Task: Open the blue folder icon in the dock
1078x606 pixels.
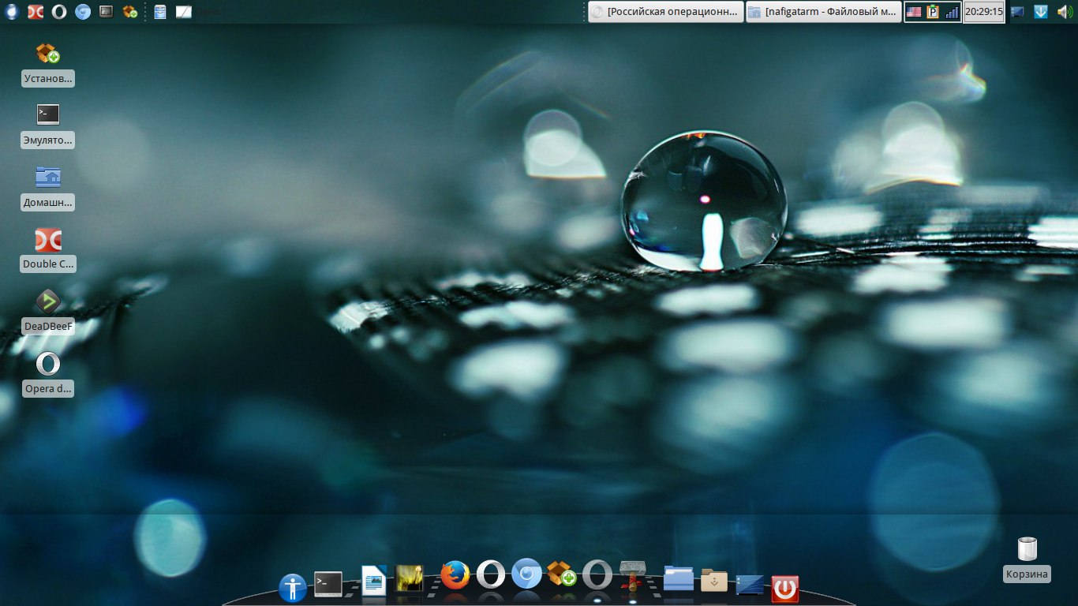Action: point(679,578)
